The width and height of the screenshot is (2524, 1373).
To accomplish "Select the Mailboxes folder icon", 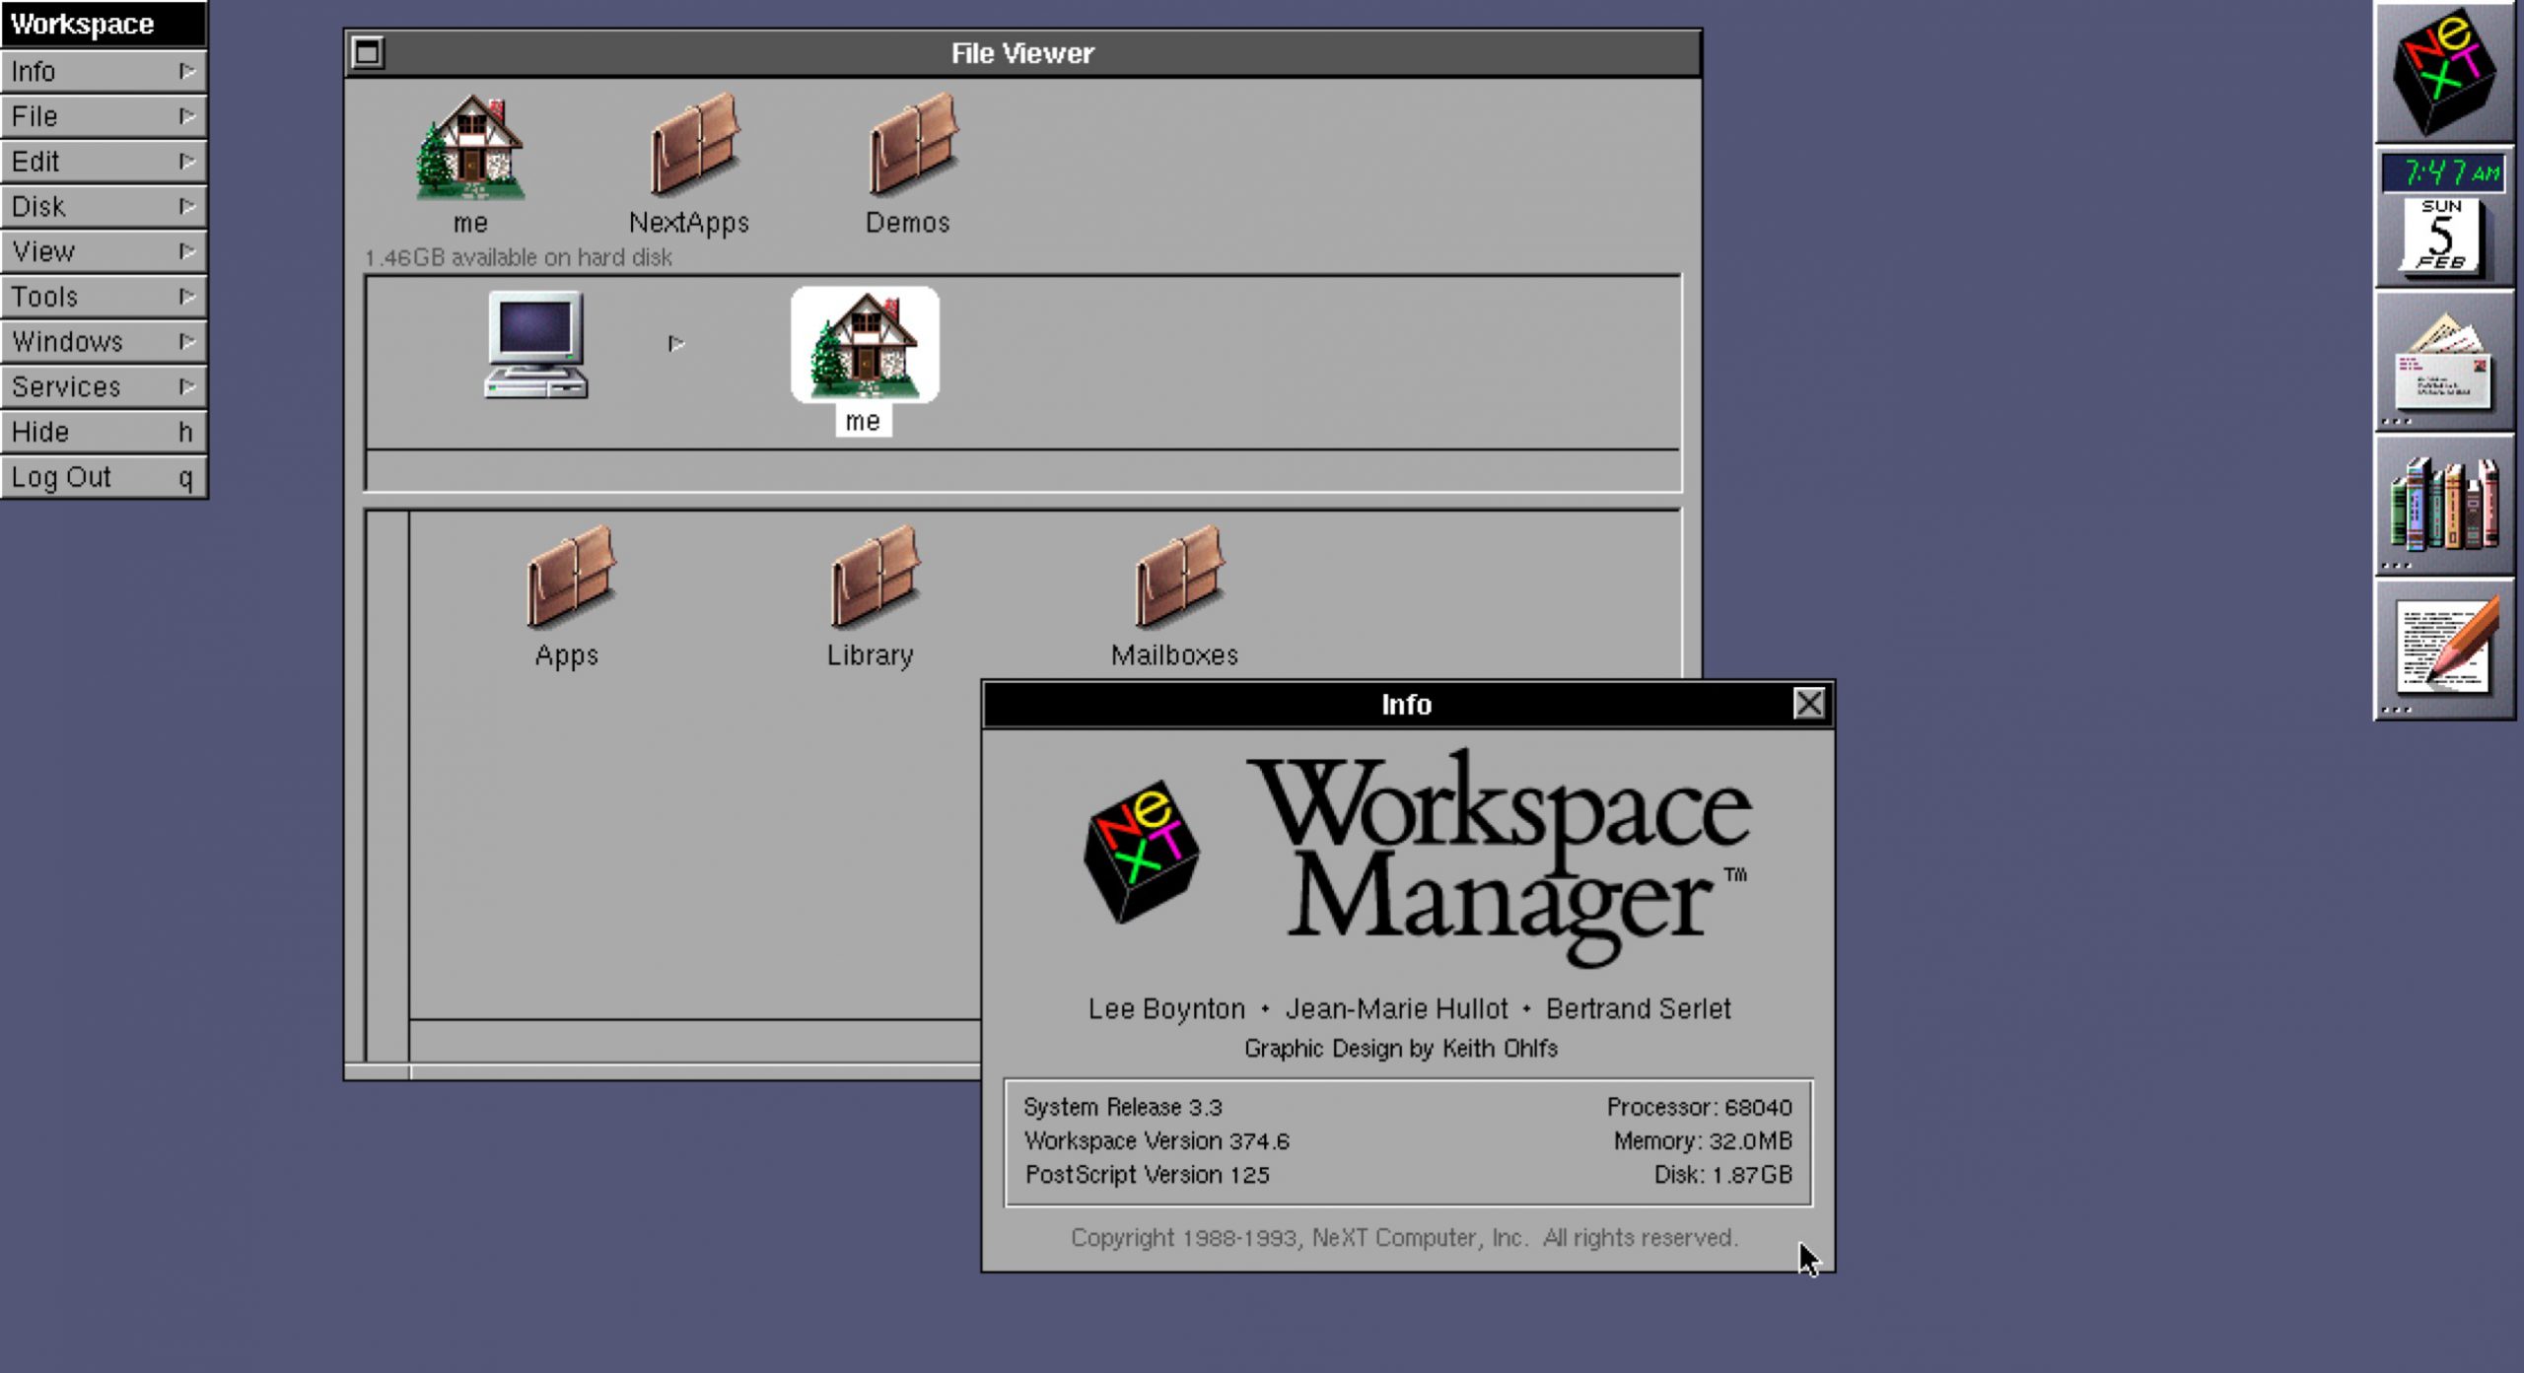I will click(1179, 578).
